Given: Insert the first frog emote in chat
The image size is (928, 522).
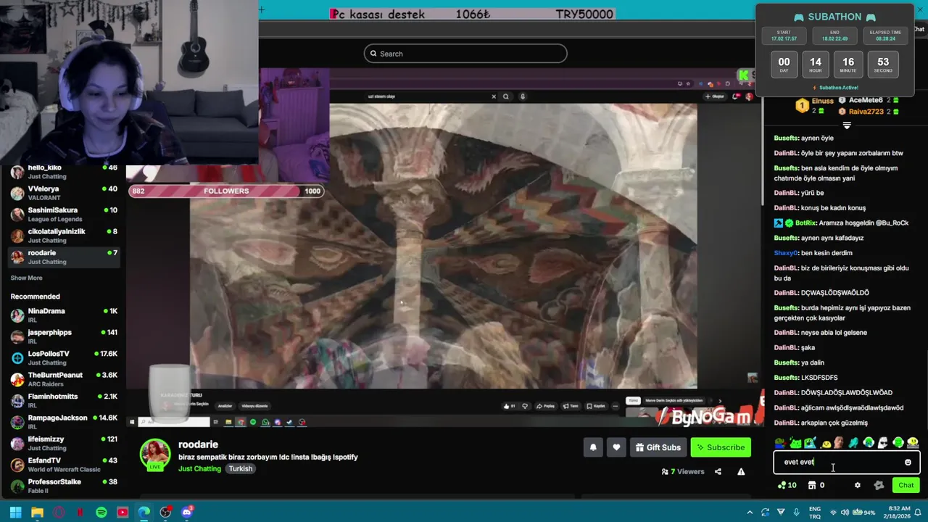Looking at the screenshot, I should [780, 443].
